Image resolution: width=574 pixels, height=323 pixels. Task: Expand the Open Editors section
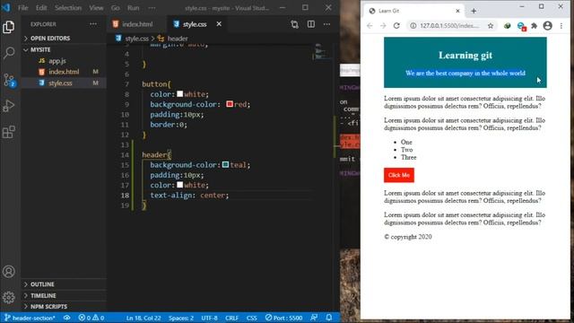(64, 38)
